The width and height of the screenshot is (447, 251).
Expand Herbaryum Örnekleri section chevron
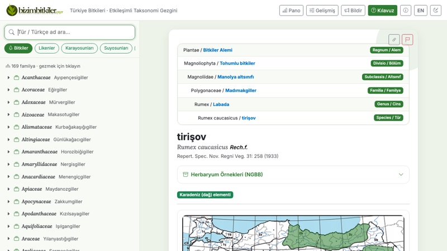click(x=401, y=175)
